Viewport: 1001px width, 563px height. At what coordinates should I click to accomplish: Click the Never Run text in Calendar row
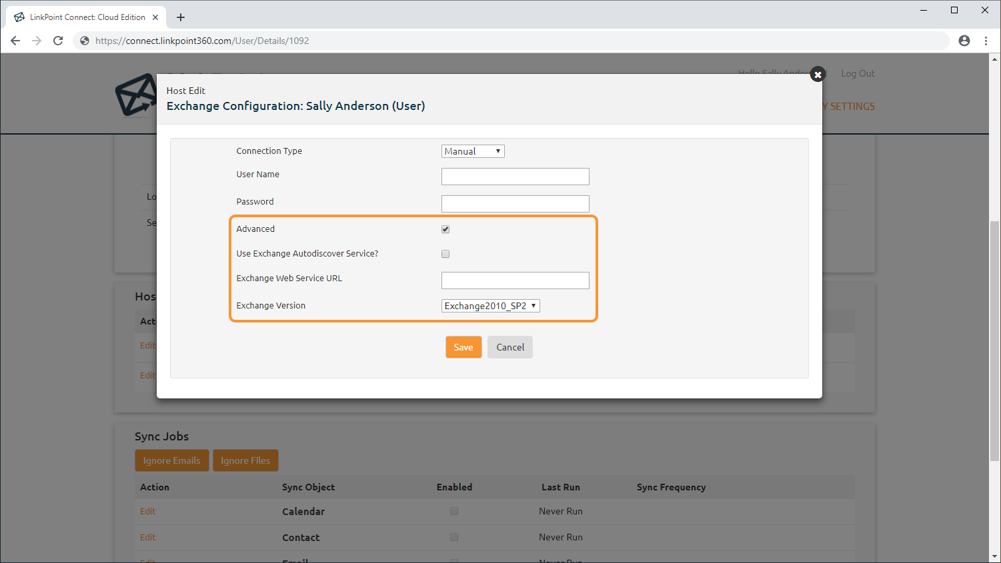point(561,511)
